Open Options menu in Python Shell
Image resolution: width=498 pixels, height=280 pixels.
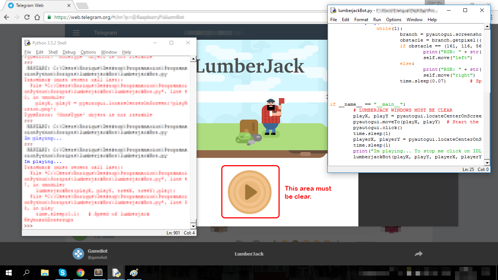[x=88, y=52]
